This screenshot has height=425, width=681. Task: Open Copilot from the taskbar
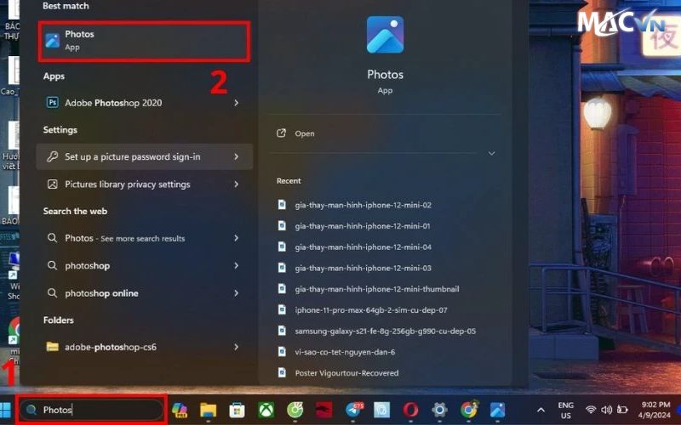point(180,410)
